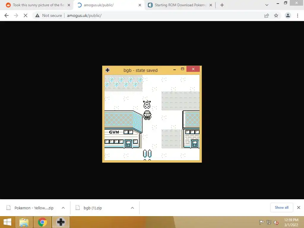Close the downloads bar
The width and height of the screenshot is (304, 228).
pos(299,208)
